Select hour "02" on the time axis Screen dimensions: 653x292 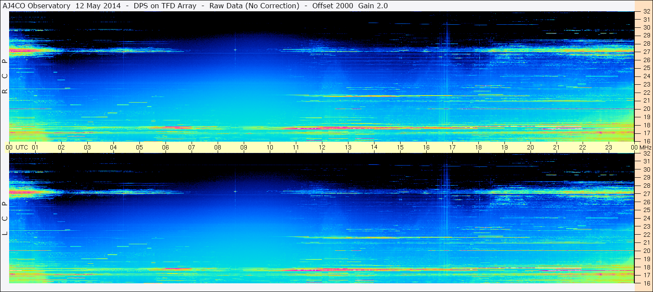point(61,147)
